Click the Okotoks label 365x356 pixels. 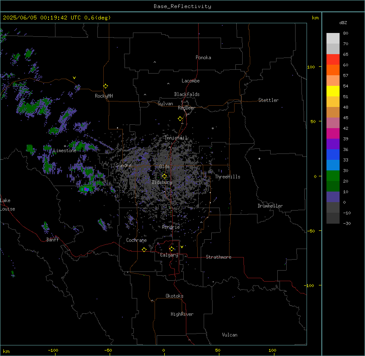pos(174,296)
